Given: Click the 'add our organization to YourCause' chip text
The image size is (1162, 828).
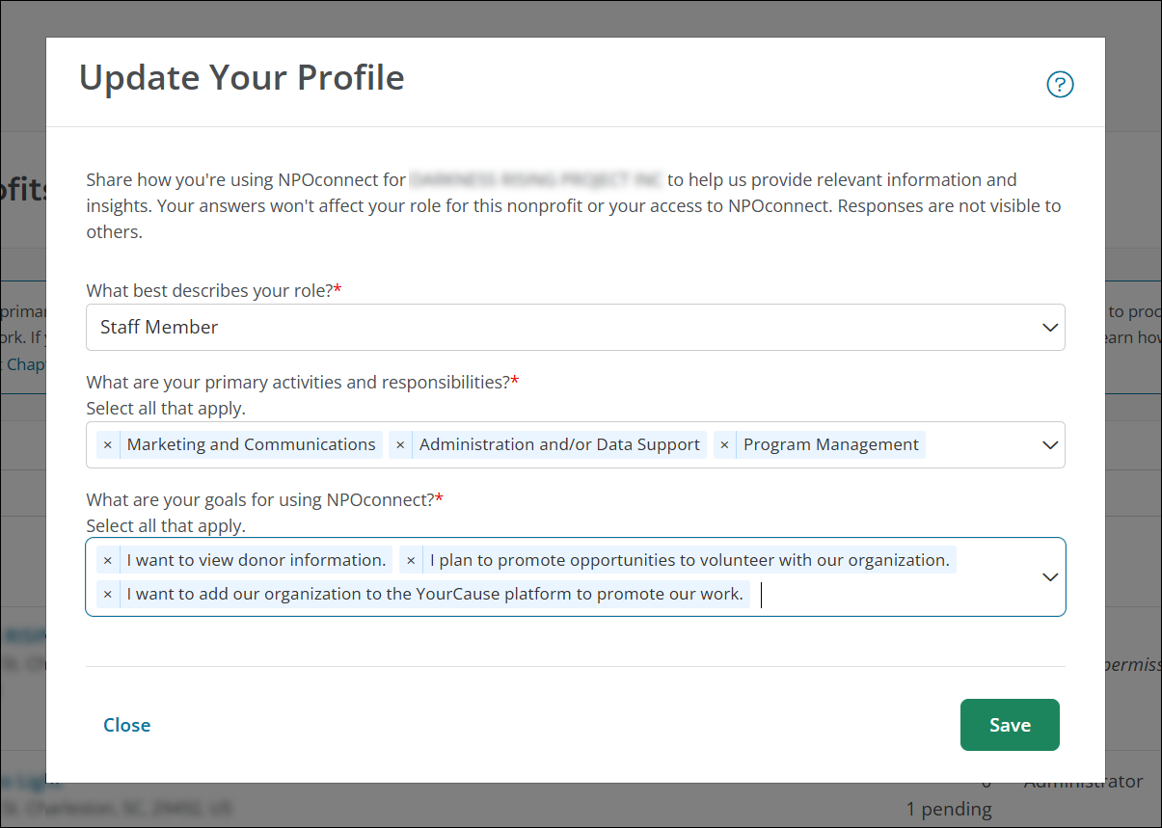Looking at the screenshot, I should [x=435, y=595].
